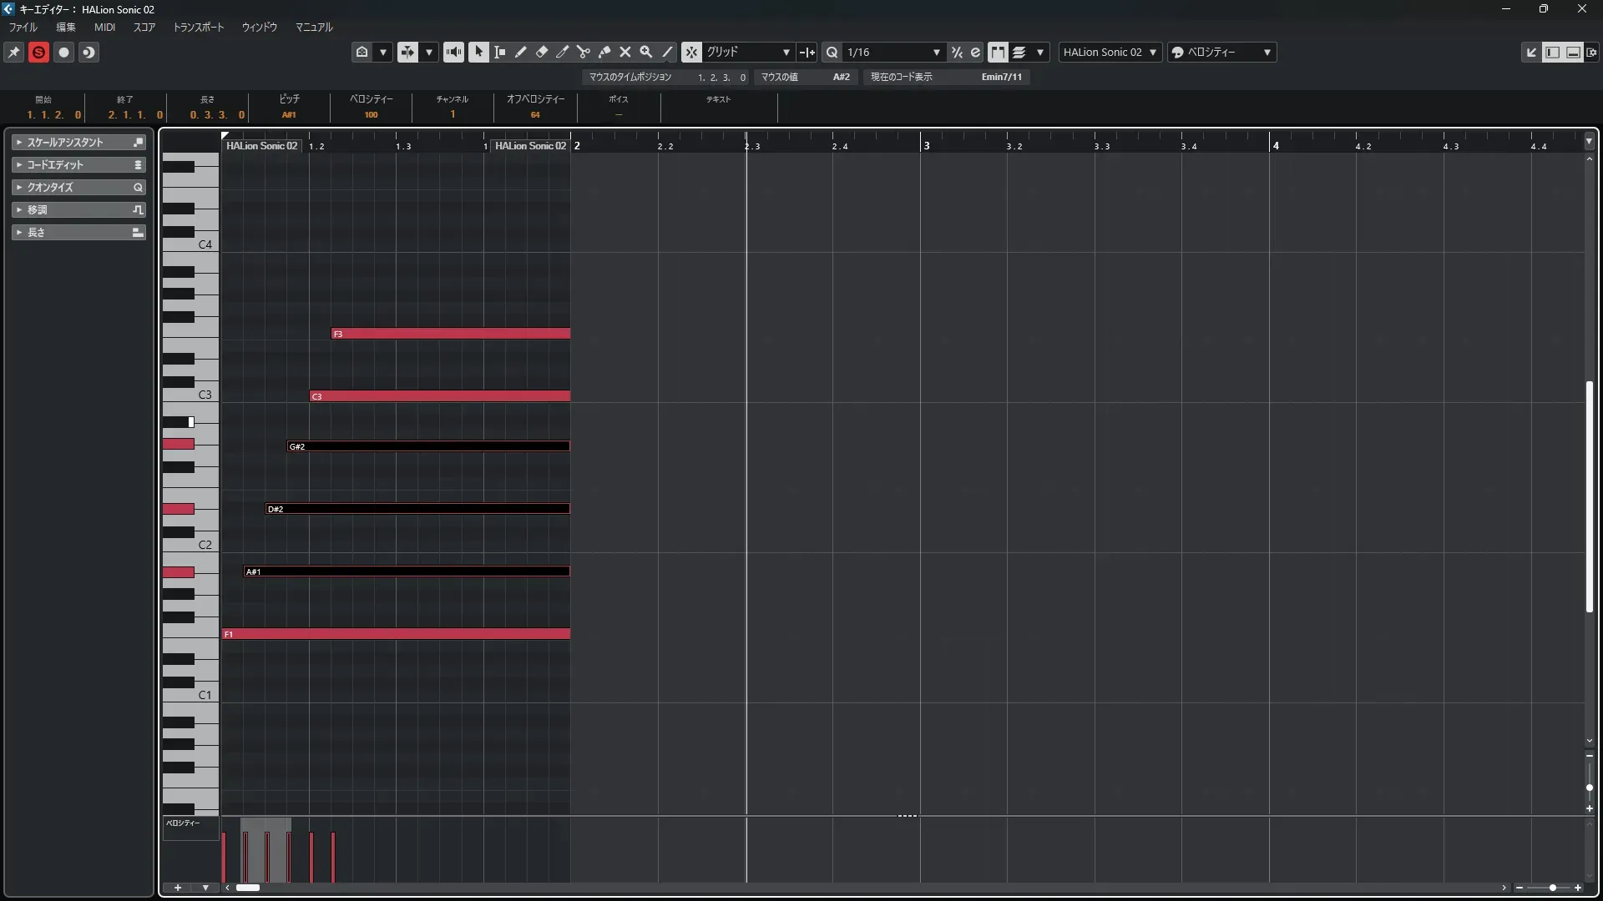Select the Glue tool

pos(604,52)
